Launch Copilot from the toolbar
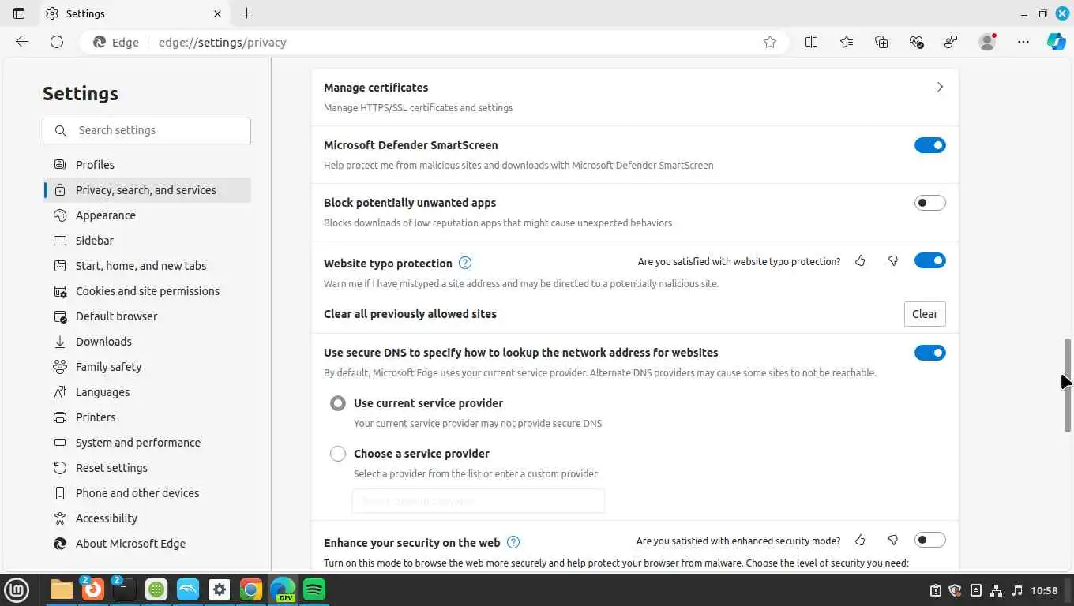The image size is (1074, 606). (x=1057, y=42)
